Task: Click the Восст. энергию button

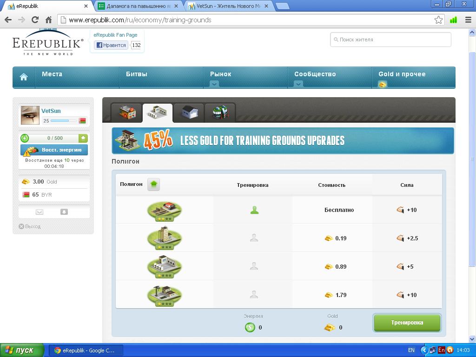Action: 54,150
